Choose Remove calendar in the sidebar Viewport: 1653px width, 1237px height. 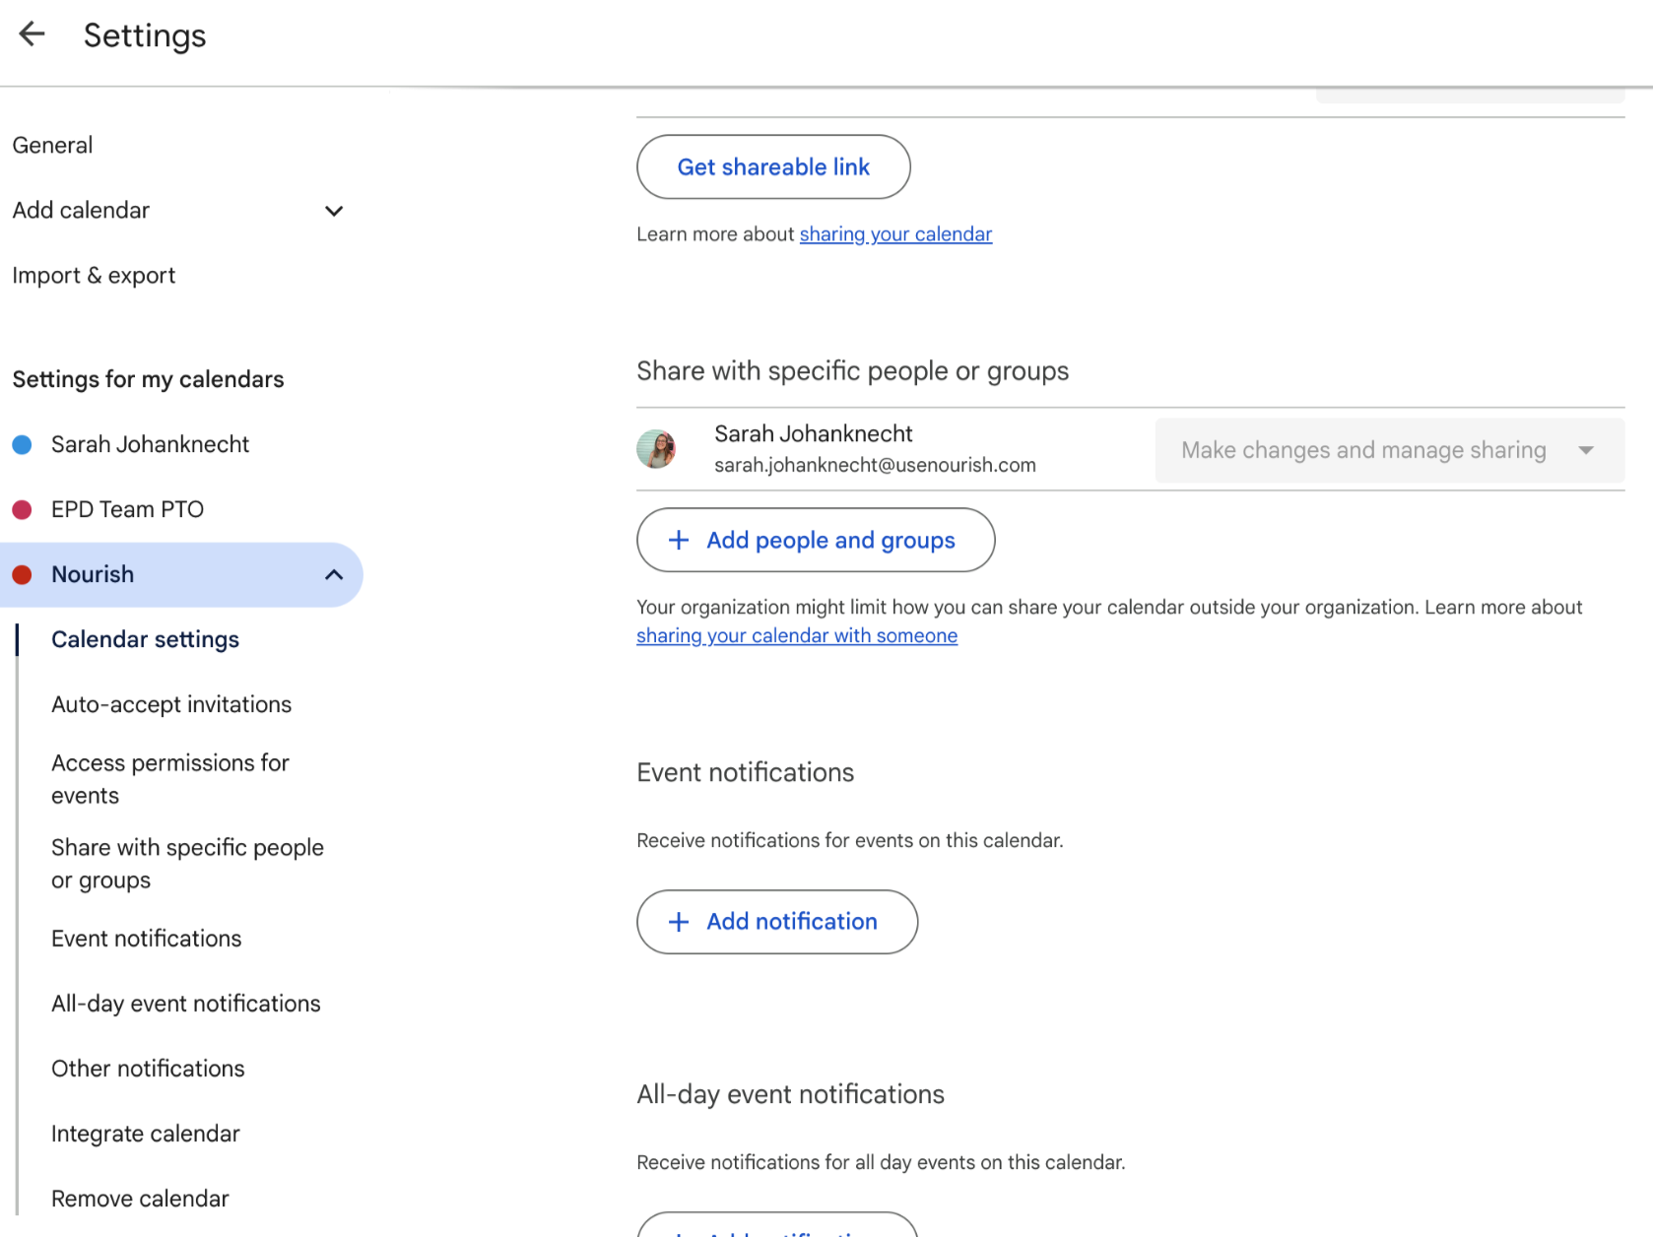[x=140, y=1200]
